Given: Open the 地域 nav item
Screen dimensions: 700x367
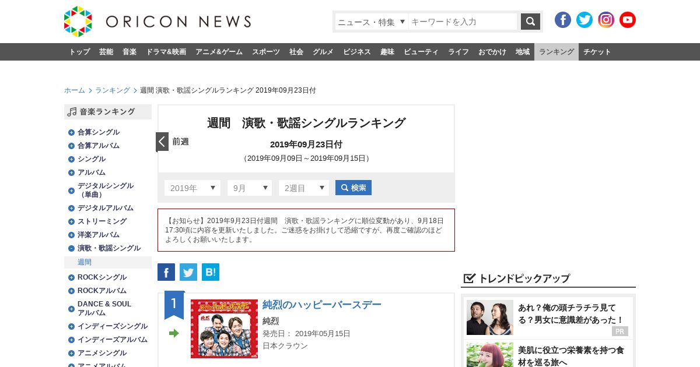Looking at the screenshot, I should pyautogui.click(x=523, y=52).
